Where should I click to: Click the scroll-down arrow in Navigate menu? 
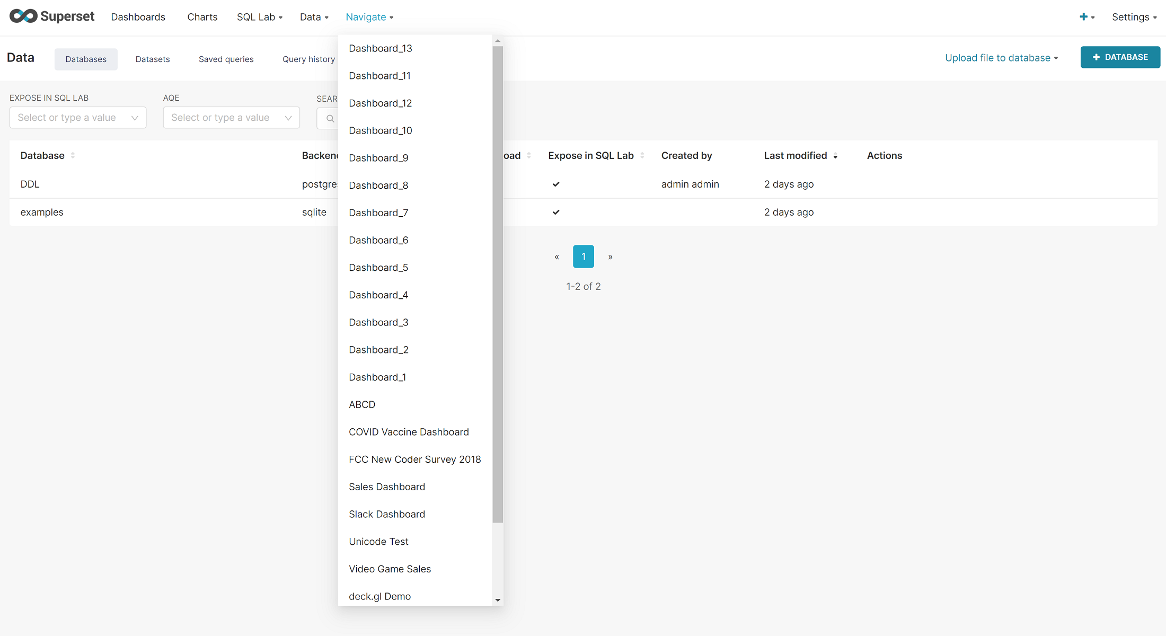point(498,600)
